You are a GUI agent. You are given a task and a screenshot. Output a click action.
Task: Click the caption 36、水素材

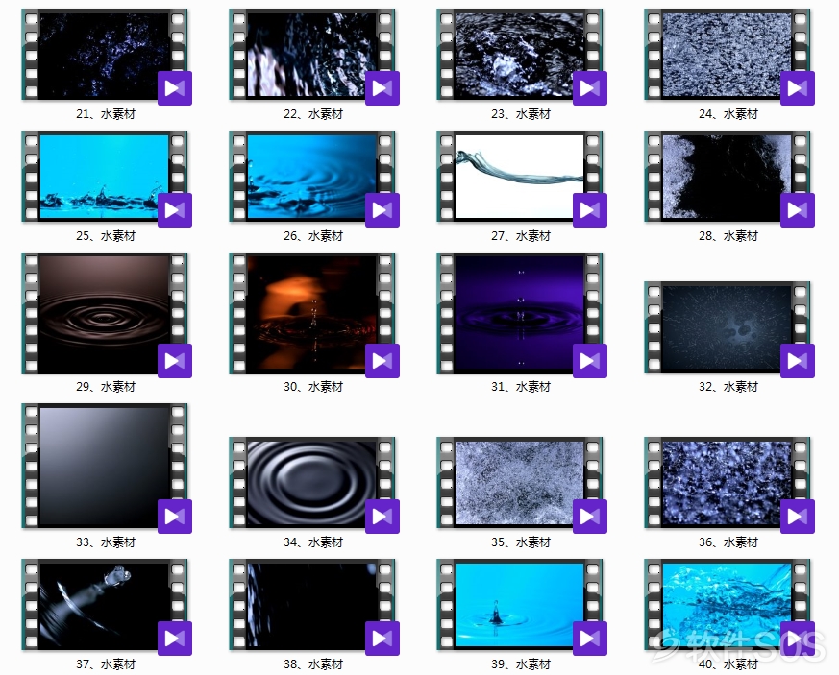[728, 542]
